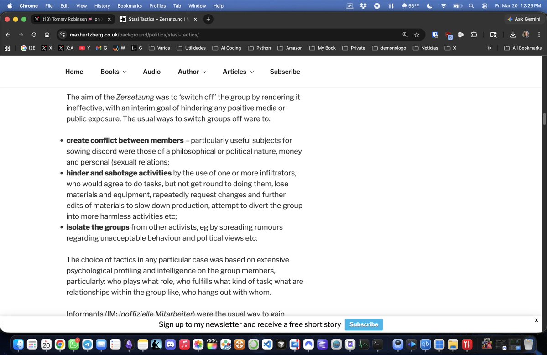This screenshot has width=547, height=355.
Task: Open the All Bookmarks folder
Action: 522,48
